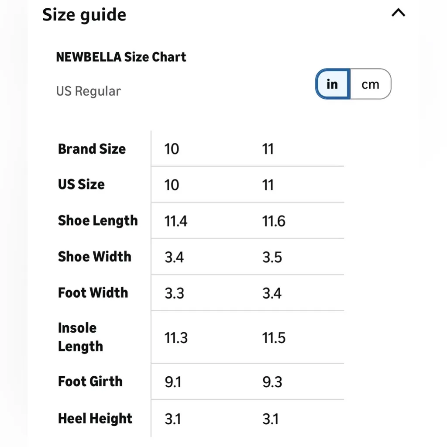The width and height of the screenshot is (447, 447).
Task: Select the Insole Length row label
Action: tap(80, 337)
